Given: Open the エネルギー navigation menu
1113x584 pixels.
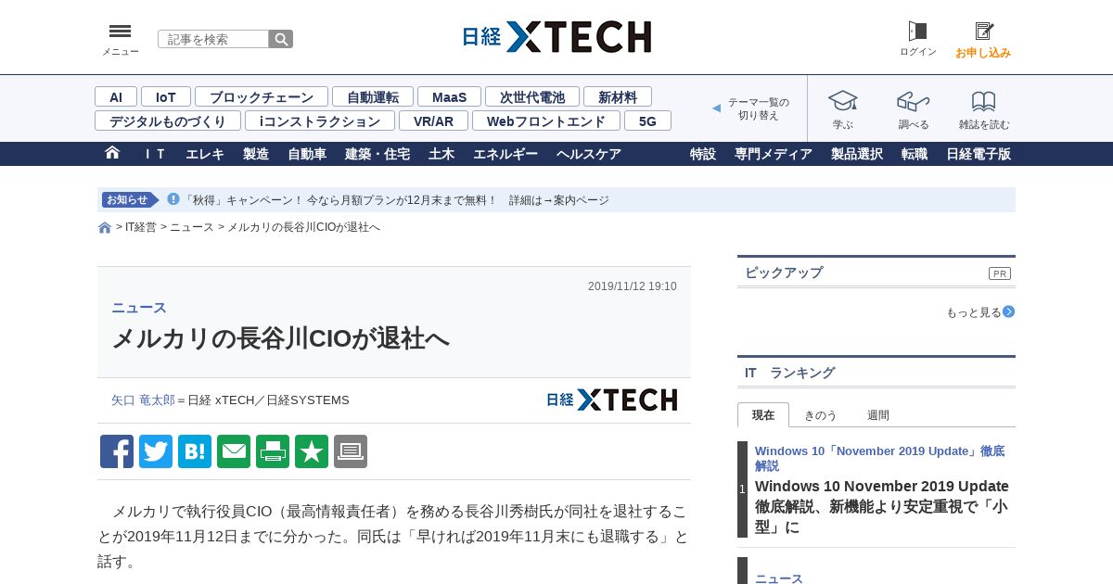Looking at the screenshot, I should tap(505, 154).
